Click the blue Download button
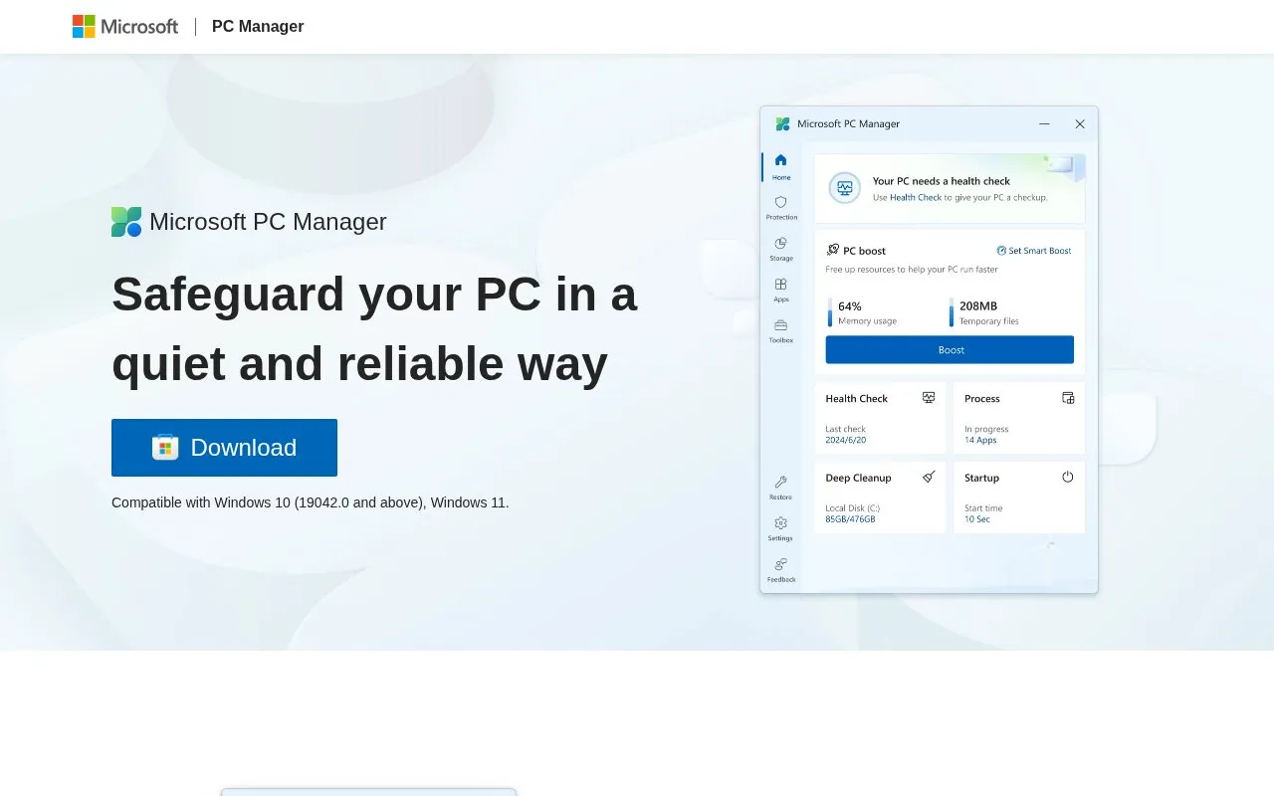Screen dimensions: 1274x796 tap(224, 448)
